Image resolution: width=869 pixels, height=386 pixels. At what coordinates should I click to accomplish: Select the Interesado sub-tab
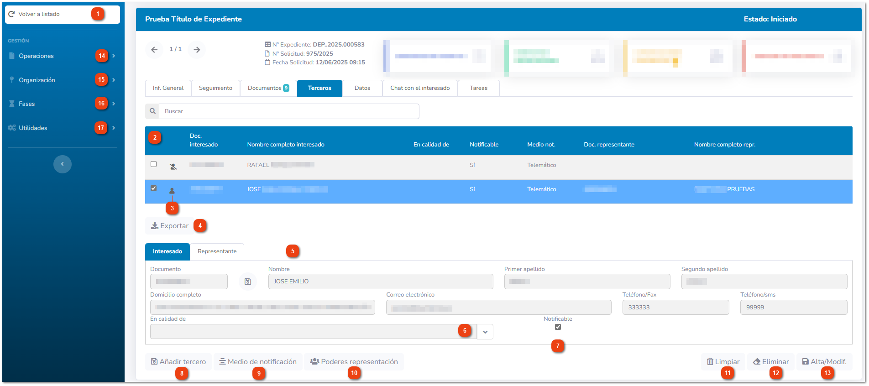click(x=168, y=251)
